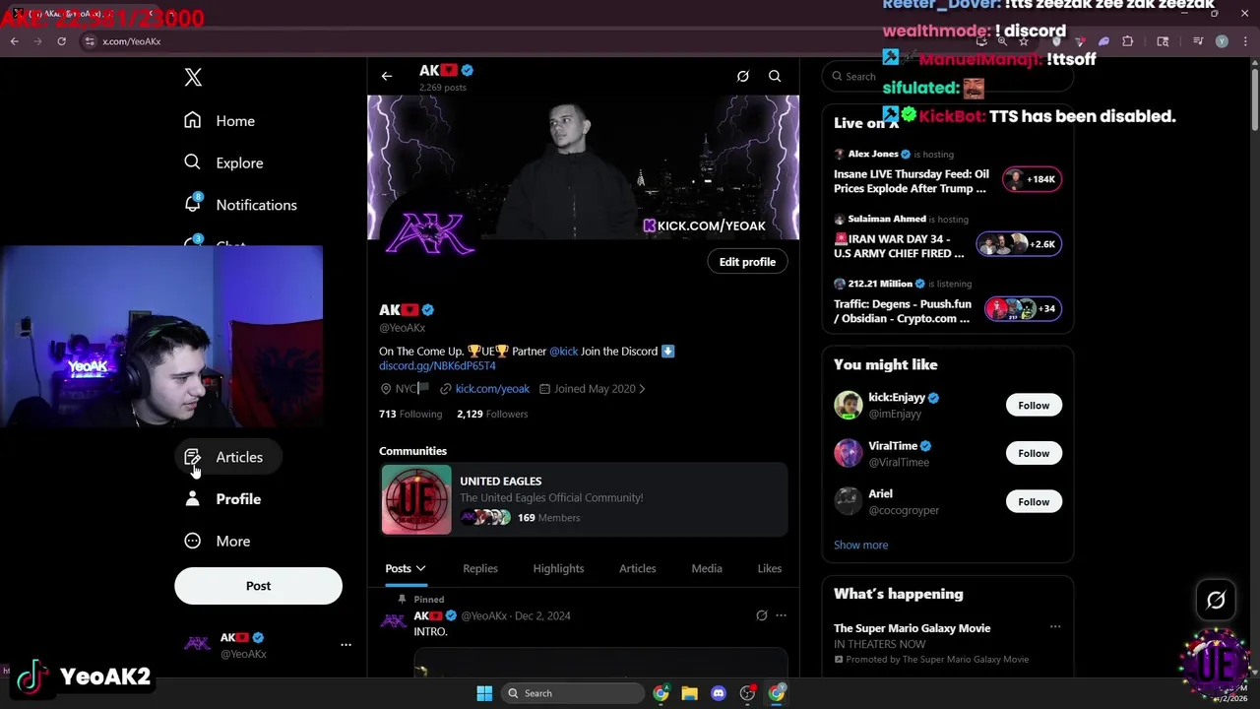Click the taskbar Search box
This screenshot has width=1260, height=709.
tap(573, 693)
